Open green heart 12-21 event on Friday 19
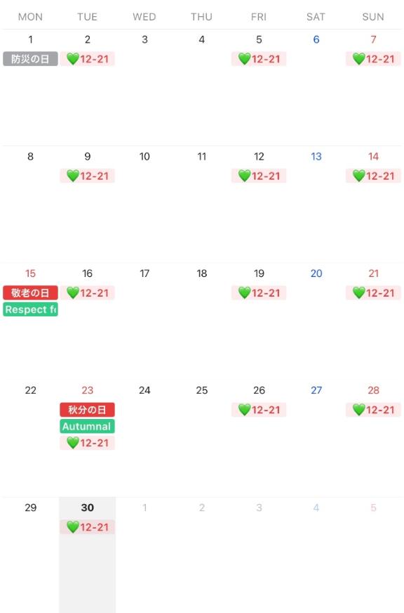 point(259,293)
